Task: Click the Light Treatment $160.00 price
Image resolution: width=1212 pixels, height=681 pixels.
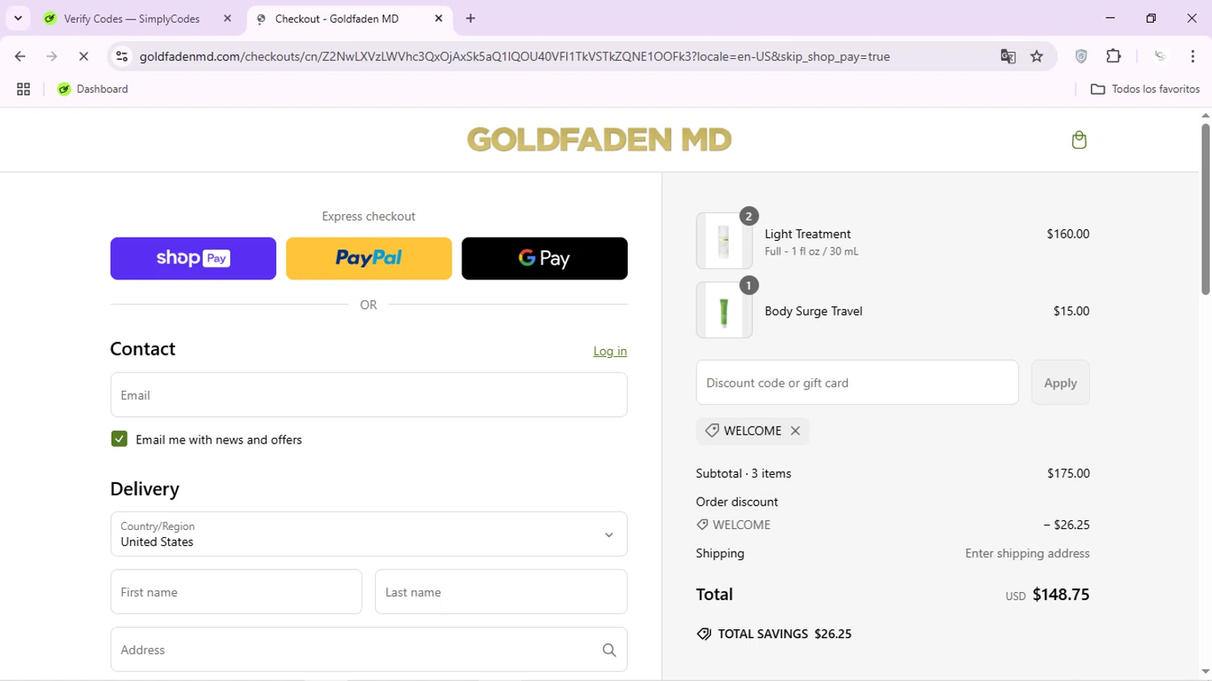Action: (x=1068, y=234)
